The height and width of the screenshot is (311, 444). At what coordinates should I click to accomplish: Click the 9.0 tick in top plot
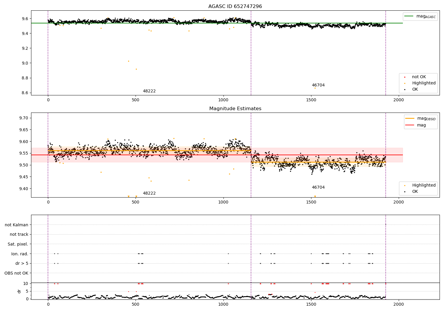point(25,63)
